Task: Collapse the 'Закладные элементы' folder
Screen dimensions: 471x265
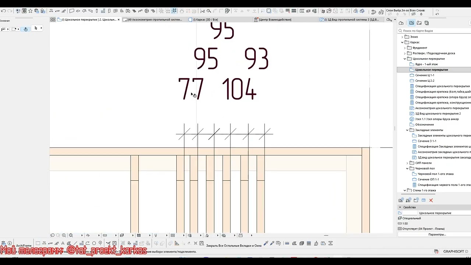Action: [x=407, y=130]
